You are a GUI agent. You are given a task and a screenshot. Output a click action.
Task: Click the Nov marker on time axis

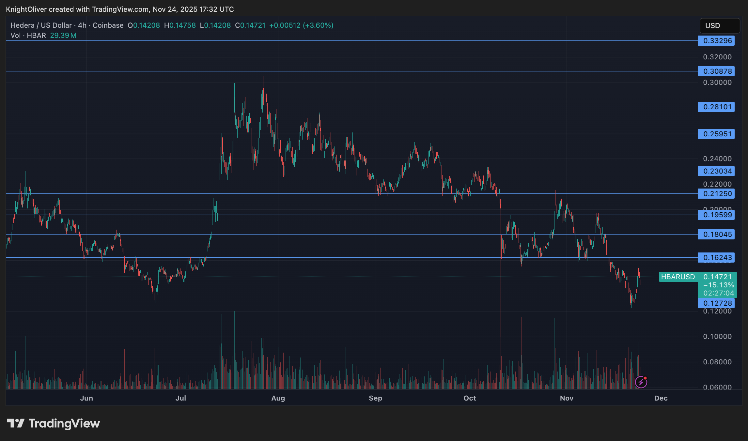567,398
